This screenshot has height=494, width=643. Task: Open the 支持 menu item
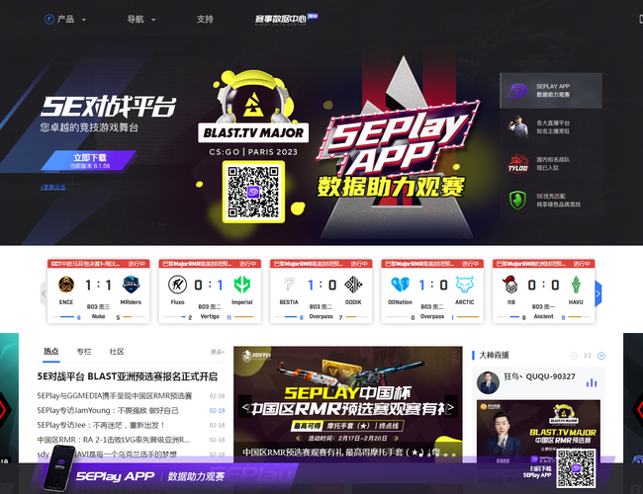(205, 19)
